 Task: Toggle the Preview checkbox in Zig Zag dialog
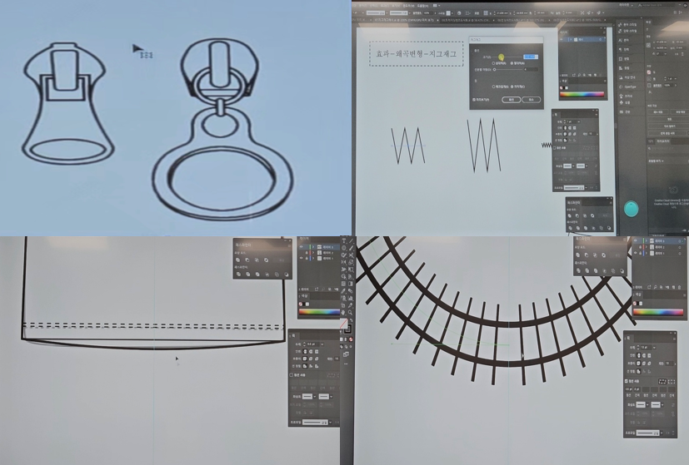(475, 100)
